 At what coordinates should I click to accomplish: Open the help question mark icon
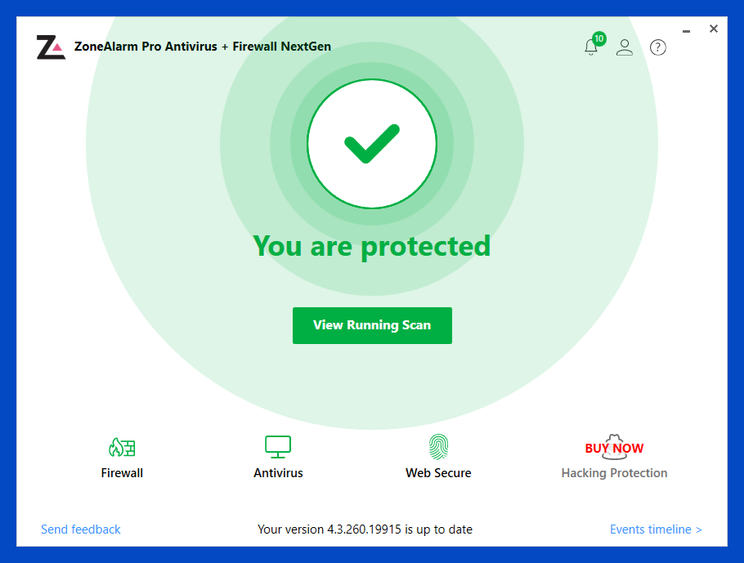click(x=658, y=47)
